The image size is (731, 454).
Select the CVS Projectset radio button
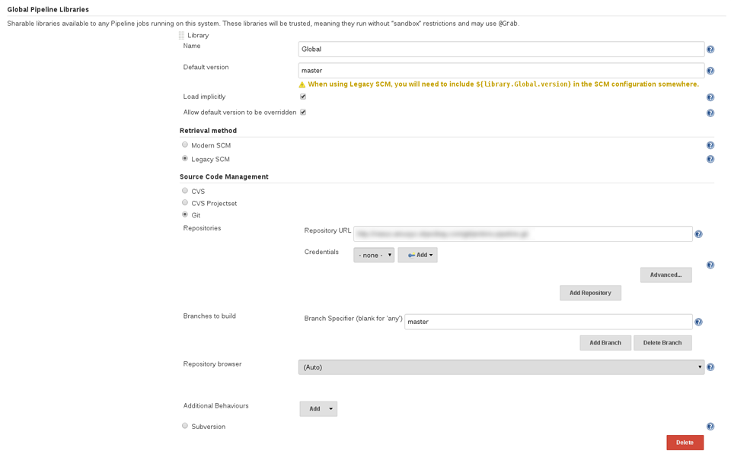click(x=185, y=202)
